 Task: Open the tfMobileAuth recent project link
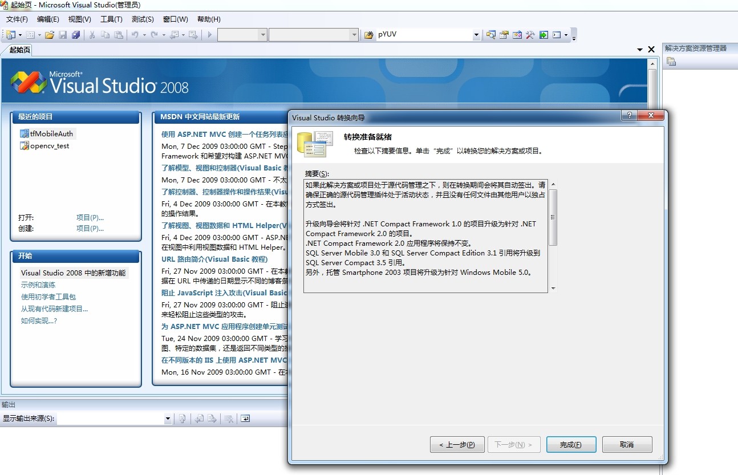coord(51,133)
